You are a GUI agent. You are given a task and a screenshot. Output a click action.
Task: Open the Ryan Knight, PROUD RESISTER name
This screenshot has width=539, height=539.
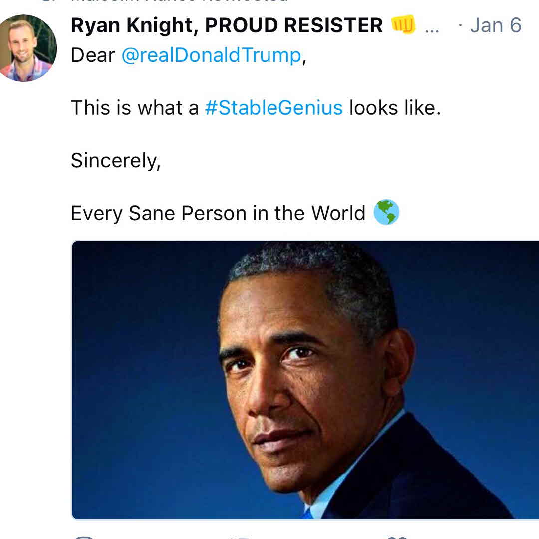click(x=226, y=25)
